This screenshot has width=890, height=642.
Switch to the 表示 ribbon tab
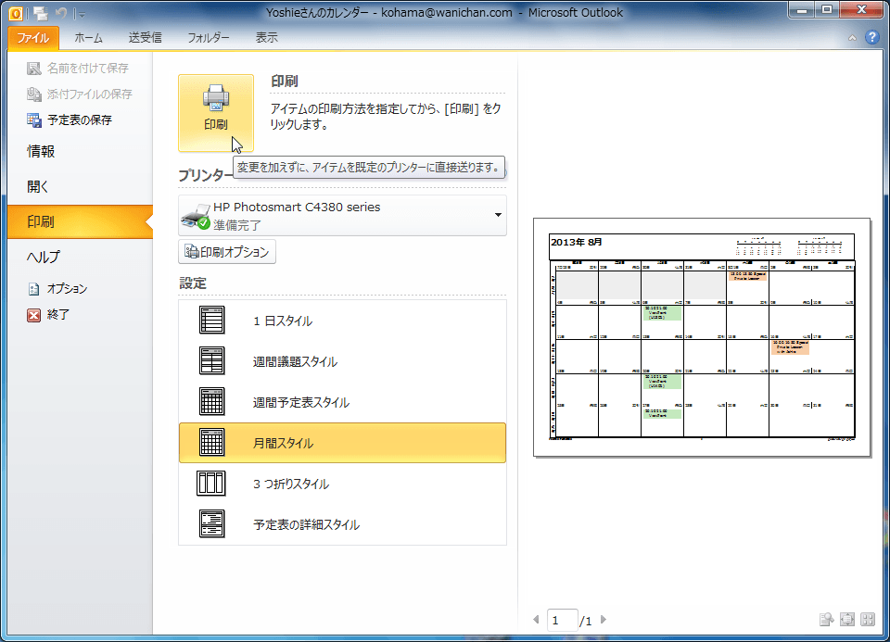click(x=266, y=38)
